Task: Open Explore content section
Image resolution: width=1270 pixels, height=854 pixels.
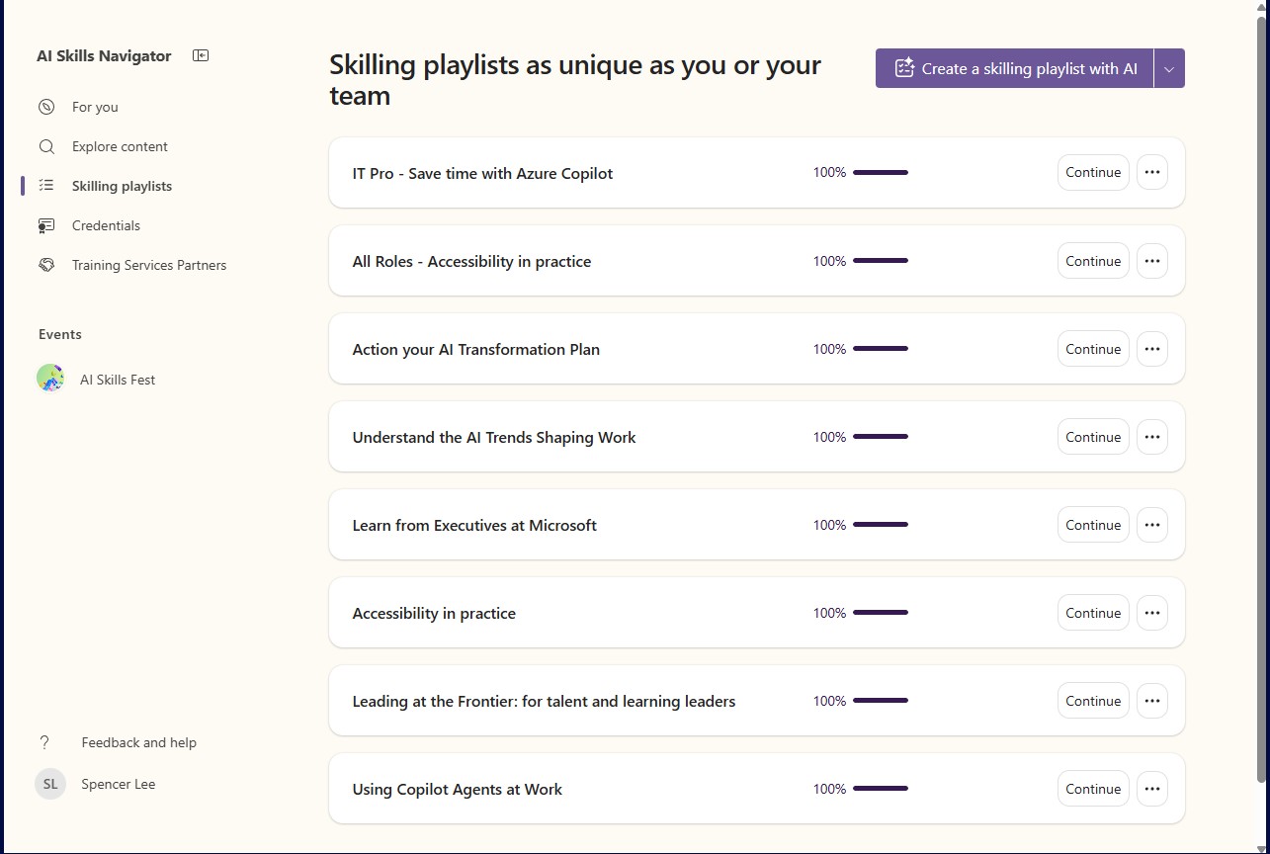Action: (120, 146)
